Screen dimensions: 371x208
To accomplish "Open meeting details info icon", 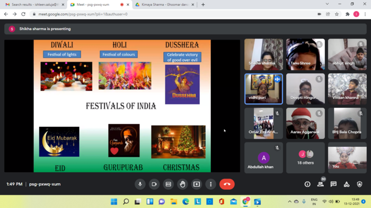I will (x=307, y=184).
